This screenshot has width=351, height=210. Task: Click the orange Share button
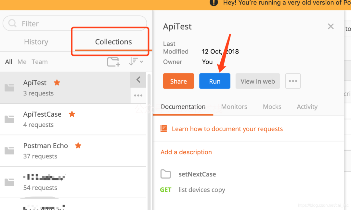tap(178, 81)
